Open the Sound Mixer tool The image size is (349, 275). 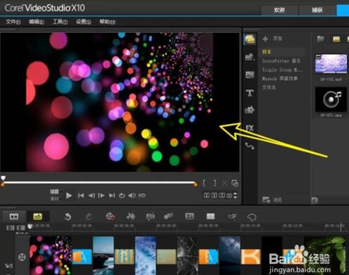(x=131, y=217)
